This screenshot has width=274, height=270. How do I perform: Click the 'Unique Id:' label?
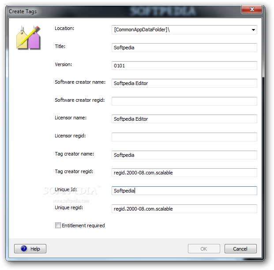[66, 189]
